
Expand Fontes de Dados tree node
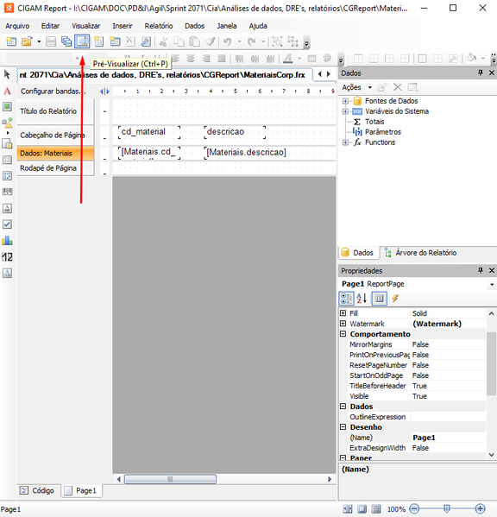click(345, 101)
